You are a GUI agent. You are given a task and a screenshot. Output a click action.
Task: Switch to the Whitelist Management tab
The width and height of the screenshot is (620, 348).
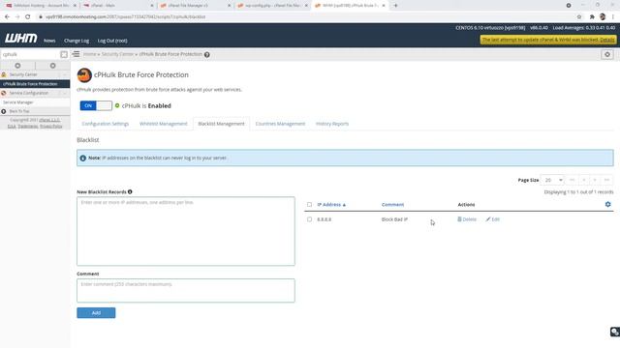coord(164,124)
